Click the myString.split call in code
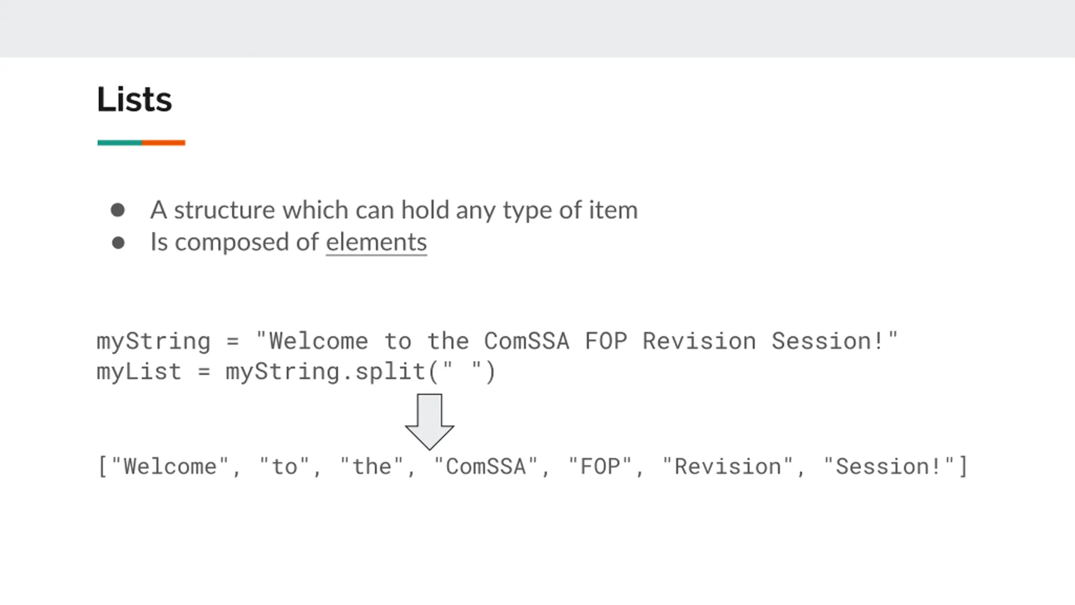The height and width of the screenshot is (605, 1075). (361, 372)
